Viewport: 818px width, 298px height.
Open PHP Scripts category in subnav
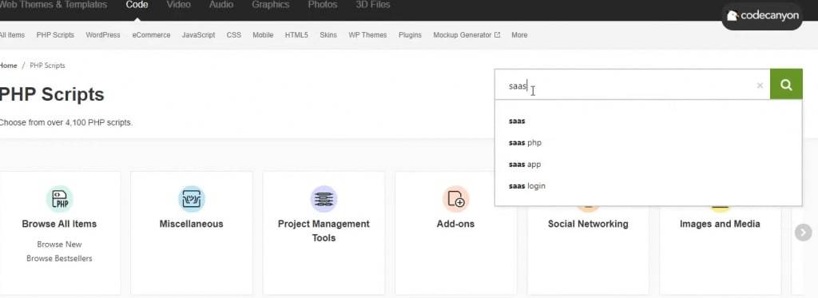pos(55,35)
